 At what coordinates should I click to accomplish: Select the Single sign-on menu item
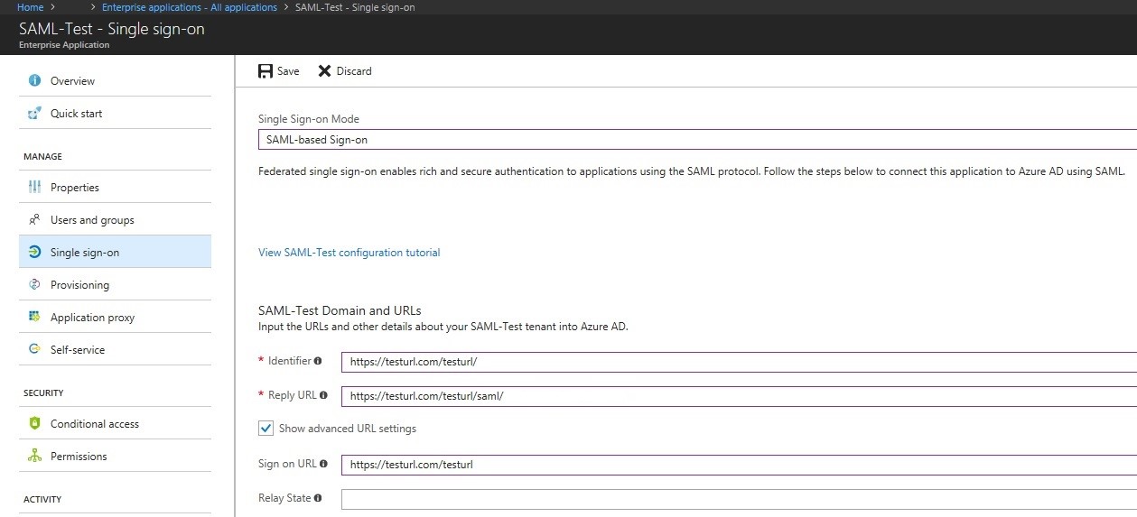[116, 253]
